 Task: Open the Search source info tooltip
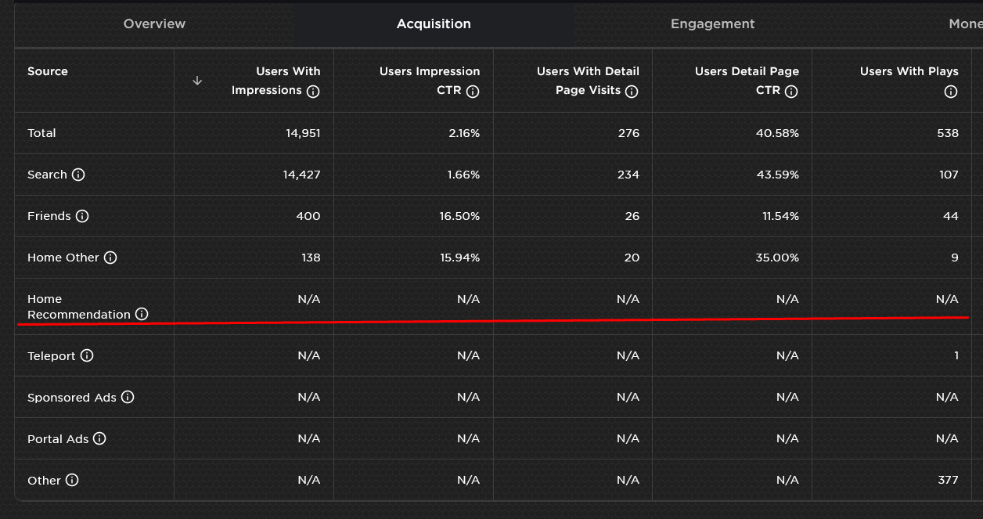[x=77, y=175]
